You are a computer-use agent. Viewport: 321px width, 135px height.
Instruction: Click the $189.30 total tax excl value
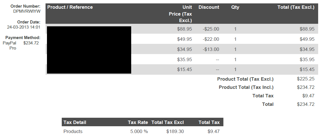point(175,131)
